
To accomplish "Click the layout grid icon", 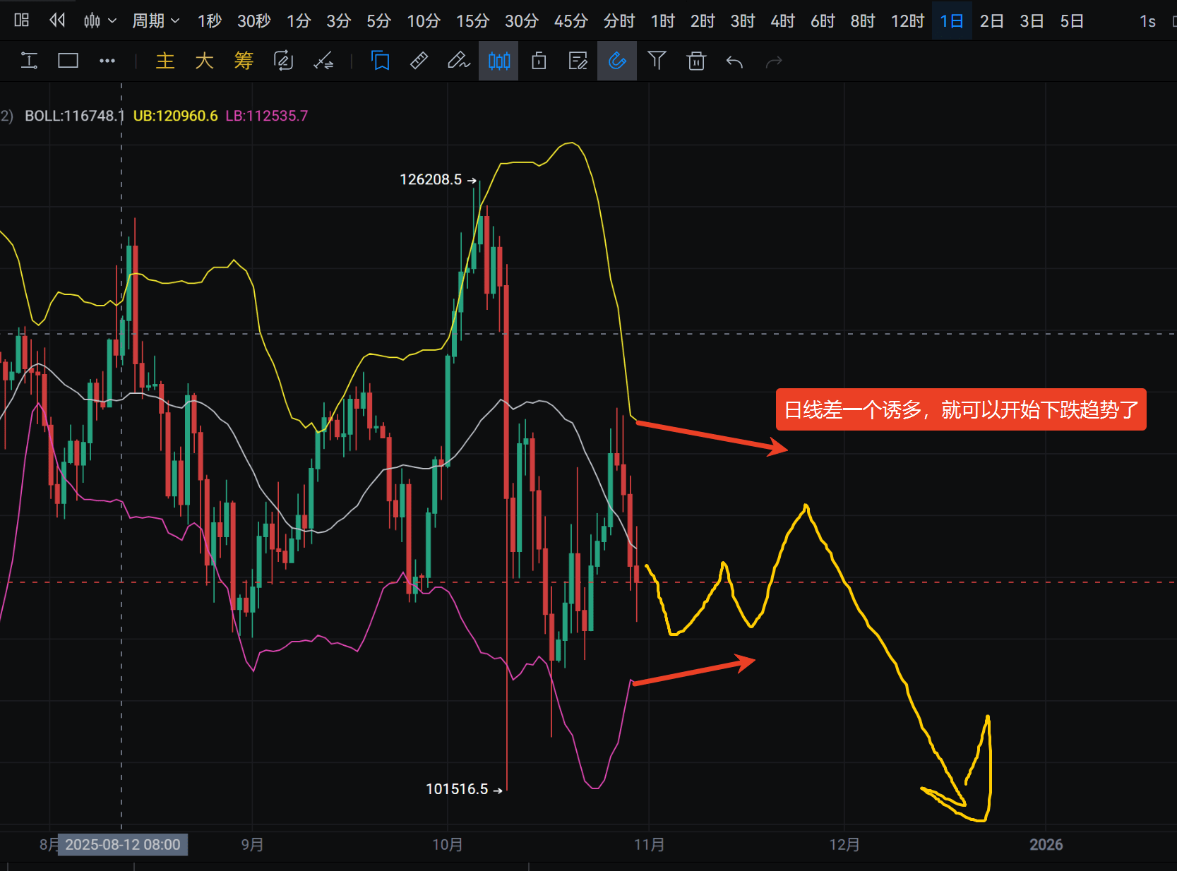I will pyautogui.click(x=21, y=20).
